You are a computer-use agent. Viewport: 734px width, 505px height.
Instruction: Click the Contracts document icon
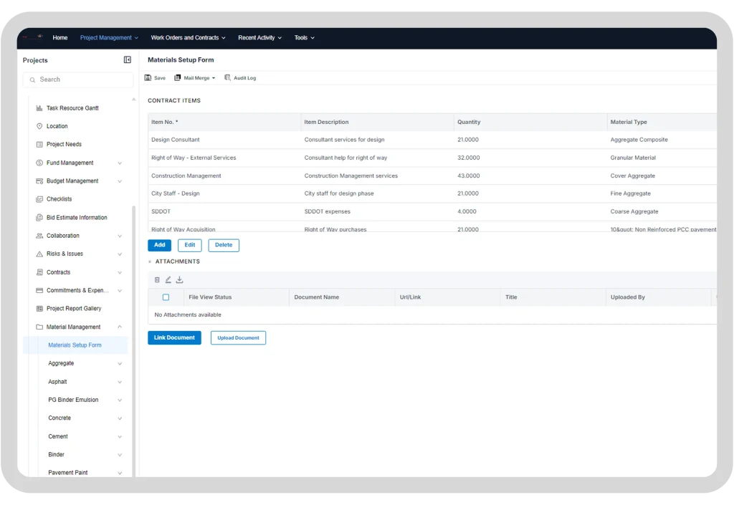(39, 272)
